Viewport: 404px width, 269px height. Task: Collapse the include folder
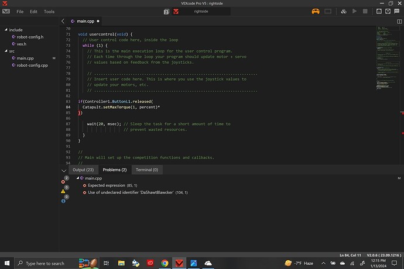pos(6,30)
